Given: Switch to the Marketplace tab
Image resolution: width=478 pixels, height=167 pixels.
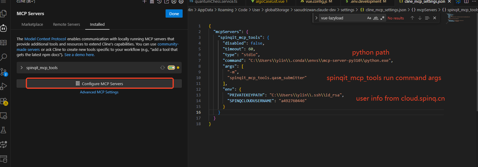Looking at the screenshot, I should click(x=32, y=25).
